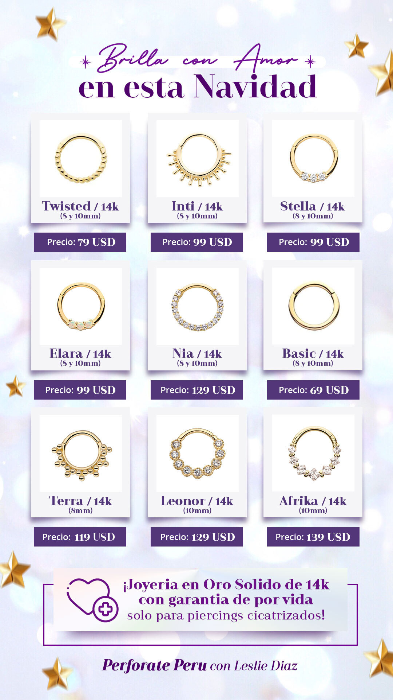The image size is (393, 700).
Task: Click the gold star beside Elara price
Action: tap(16, 386)
